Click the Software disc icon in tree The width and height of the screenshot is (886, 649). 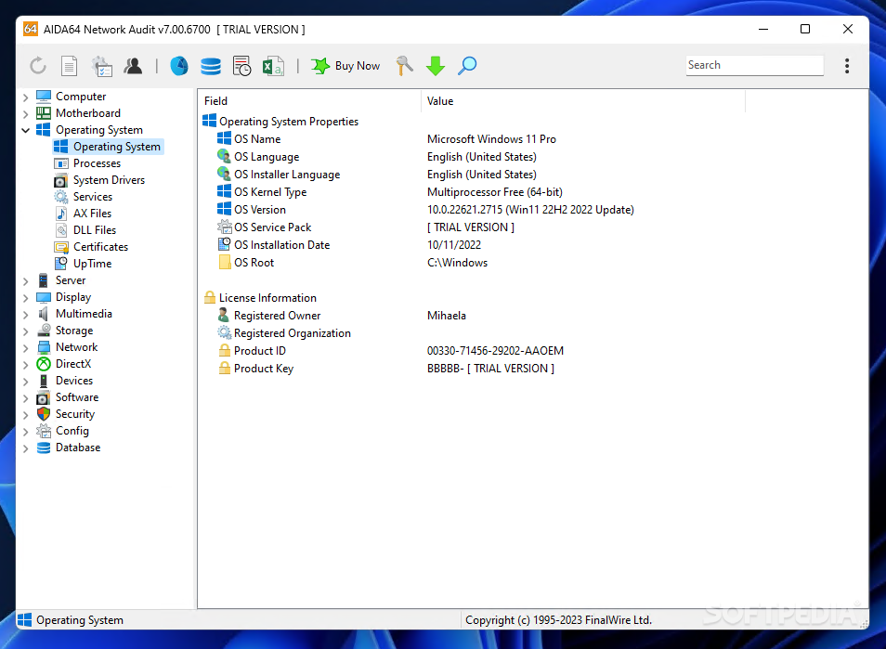pos(44,397)
